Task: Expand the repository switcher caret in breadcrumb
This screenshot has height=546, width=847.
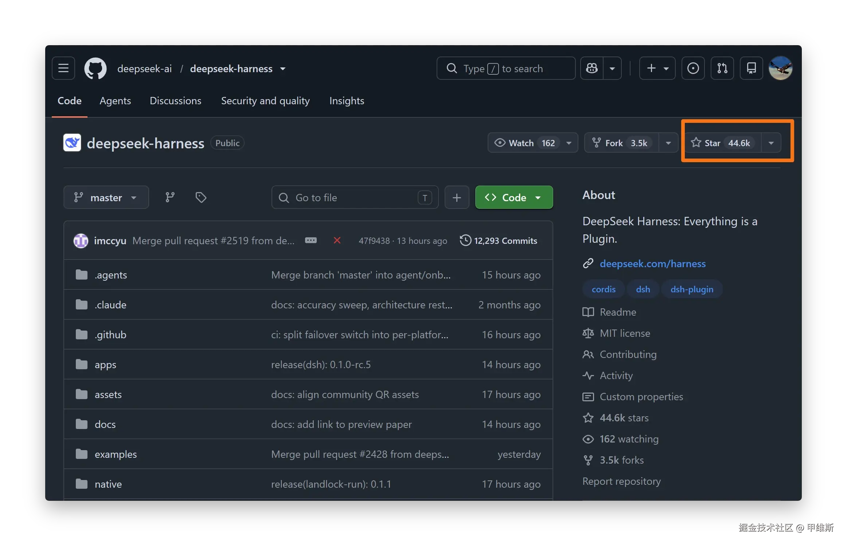Action: tap(283, 69)
